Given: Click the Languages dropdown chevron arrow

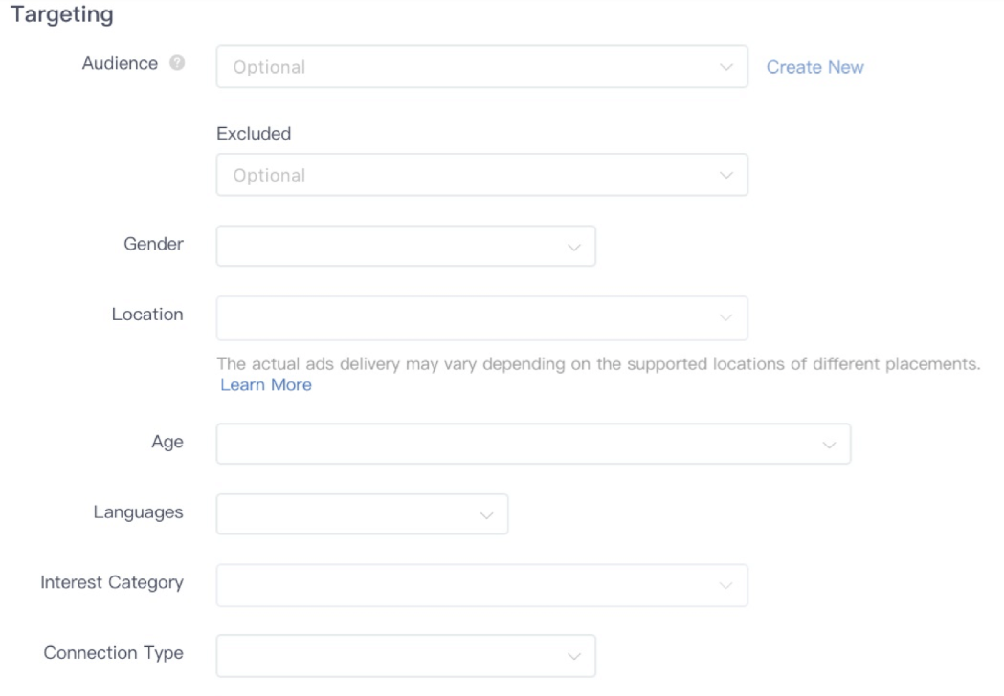Looking at the screenshot, I should pyautogui.click(x=486, y=515).
